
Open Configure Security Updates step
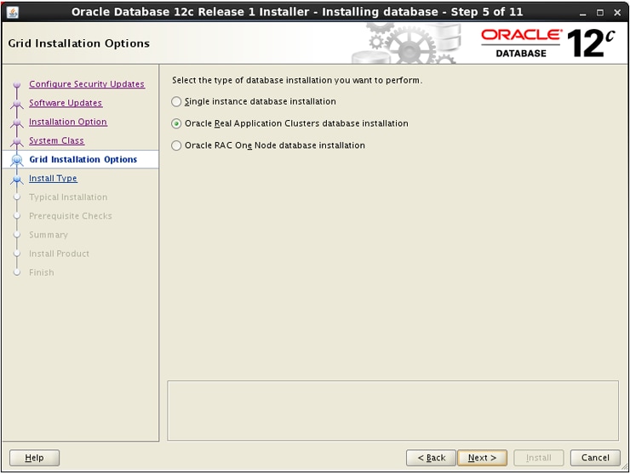[x=87, y=84]
